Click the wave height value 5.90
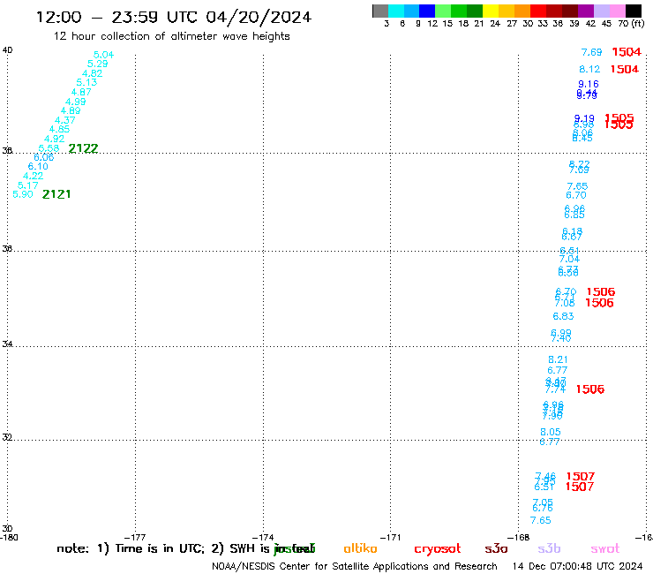Screen dimensions: 653x574 (x=23, y=194)
